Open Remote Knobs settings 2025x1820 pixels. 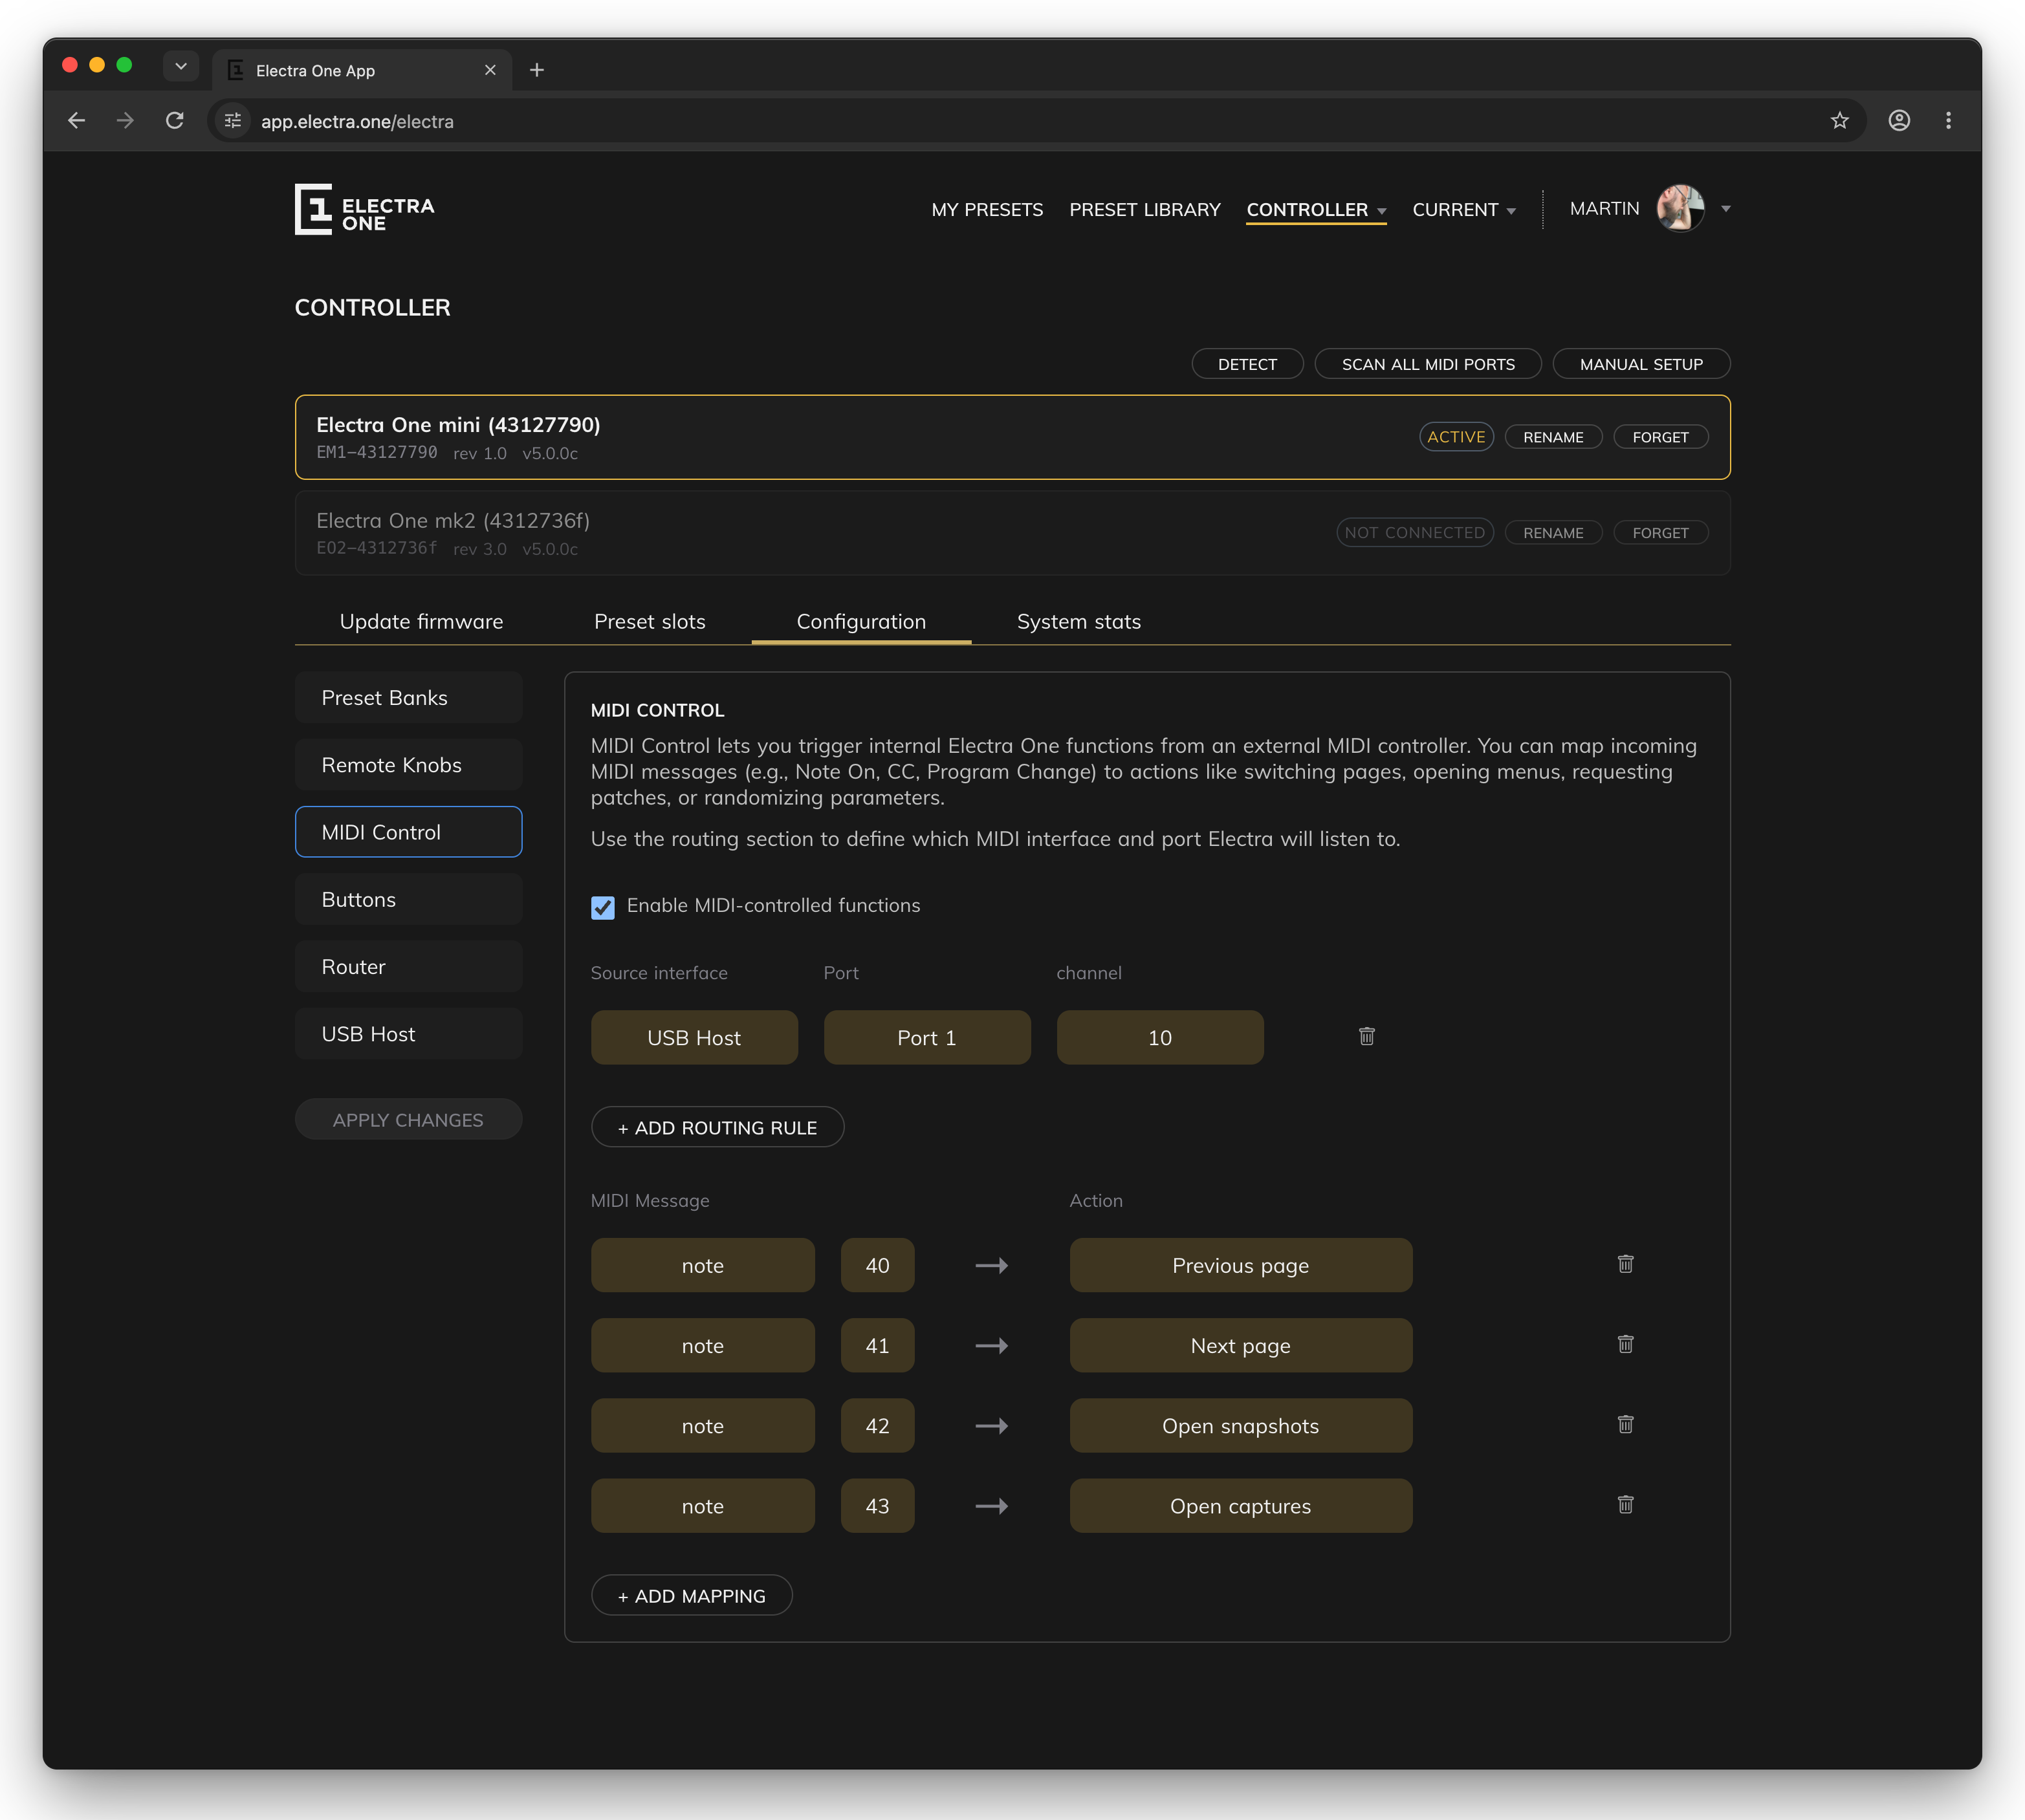pyautogui.click(x=408, y=764)
